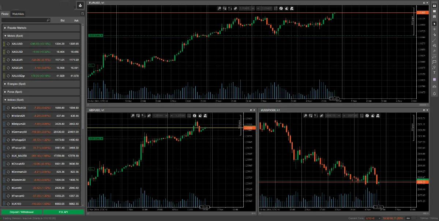The height and width of the screenshot is (221, 439).
Task: Open the FIX API button
Action: (63, 212)
